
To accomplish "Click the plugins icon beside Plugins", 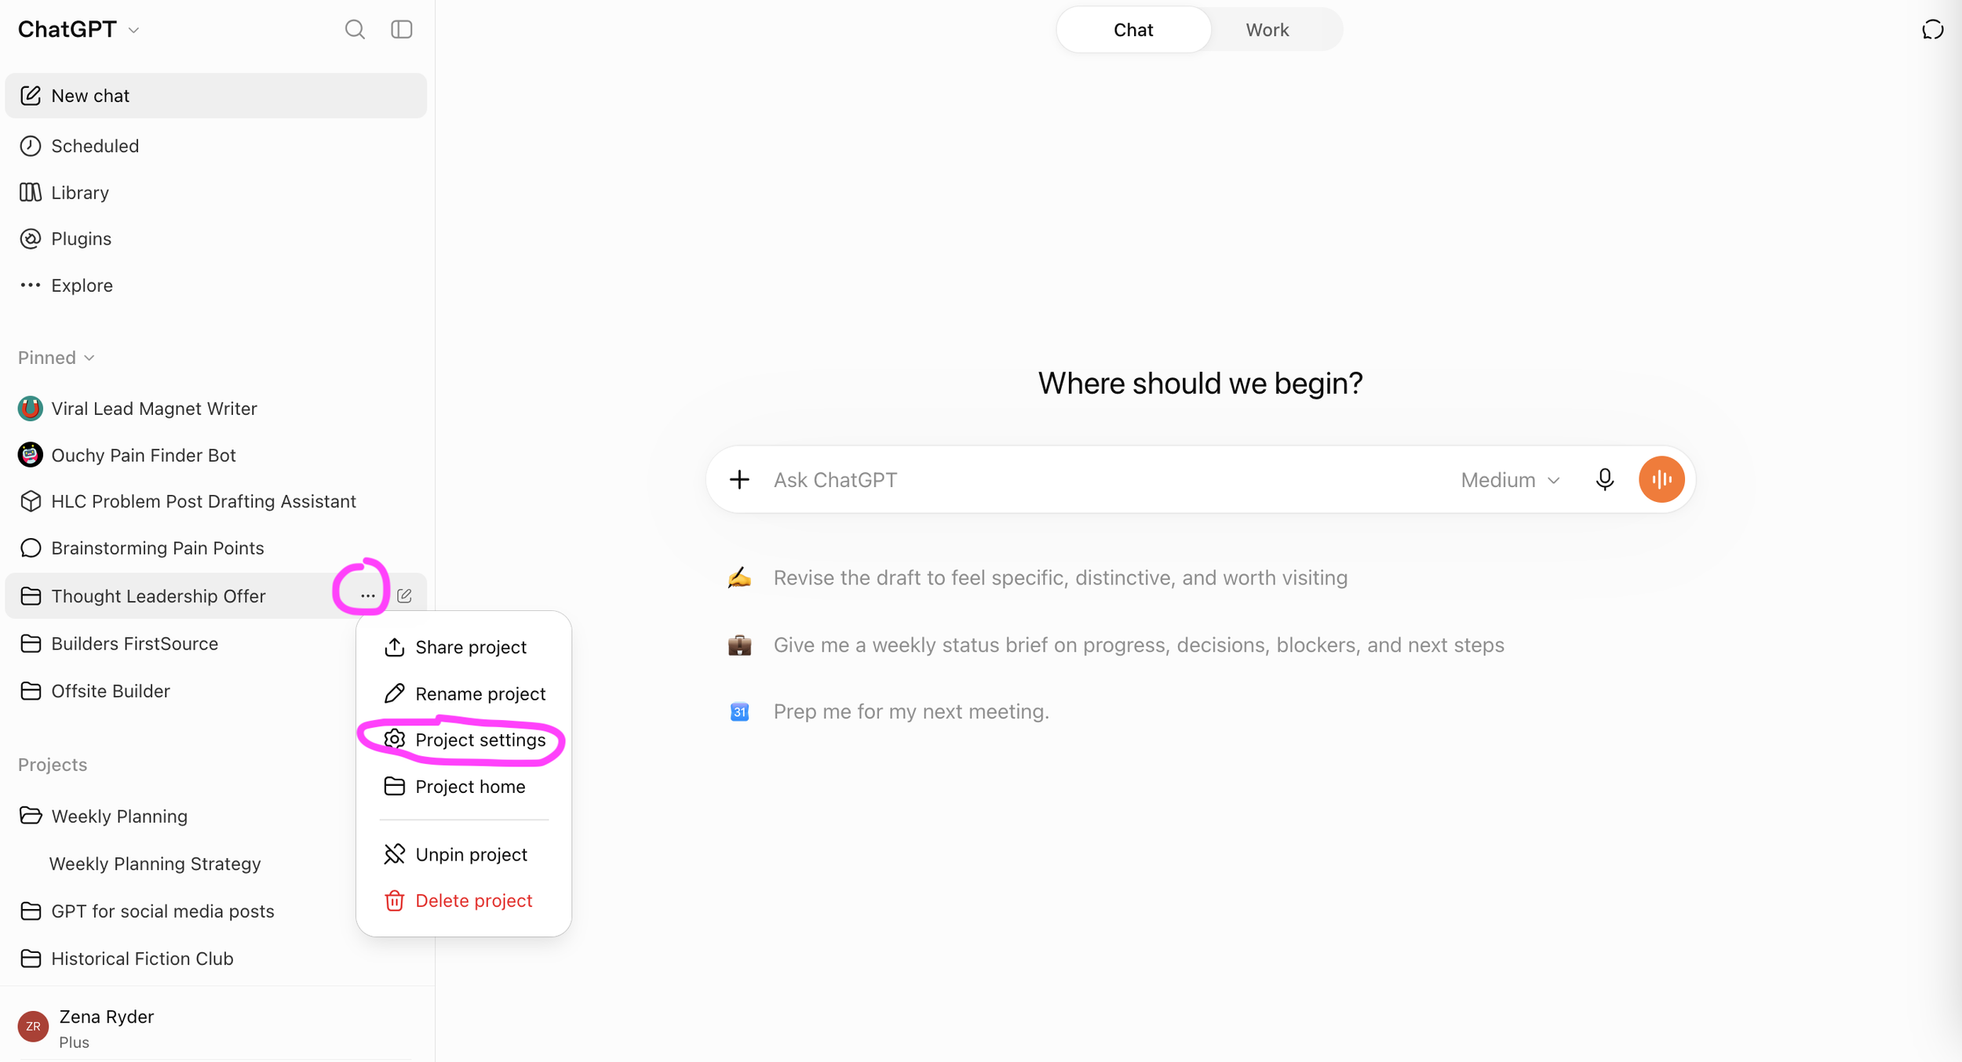I will 31,238.
